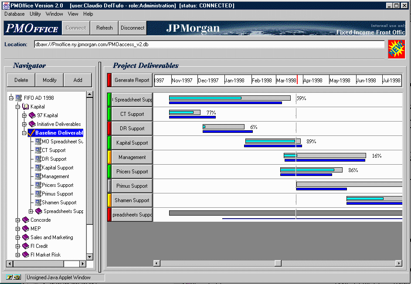411x284 pixels.
Task: Click yellow status indicator beside Management row button
Action: click(109, 157)
